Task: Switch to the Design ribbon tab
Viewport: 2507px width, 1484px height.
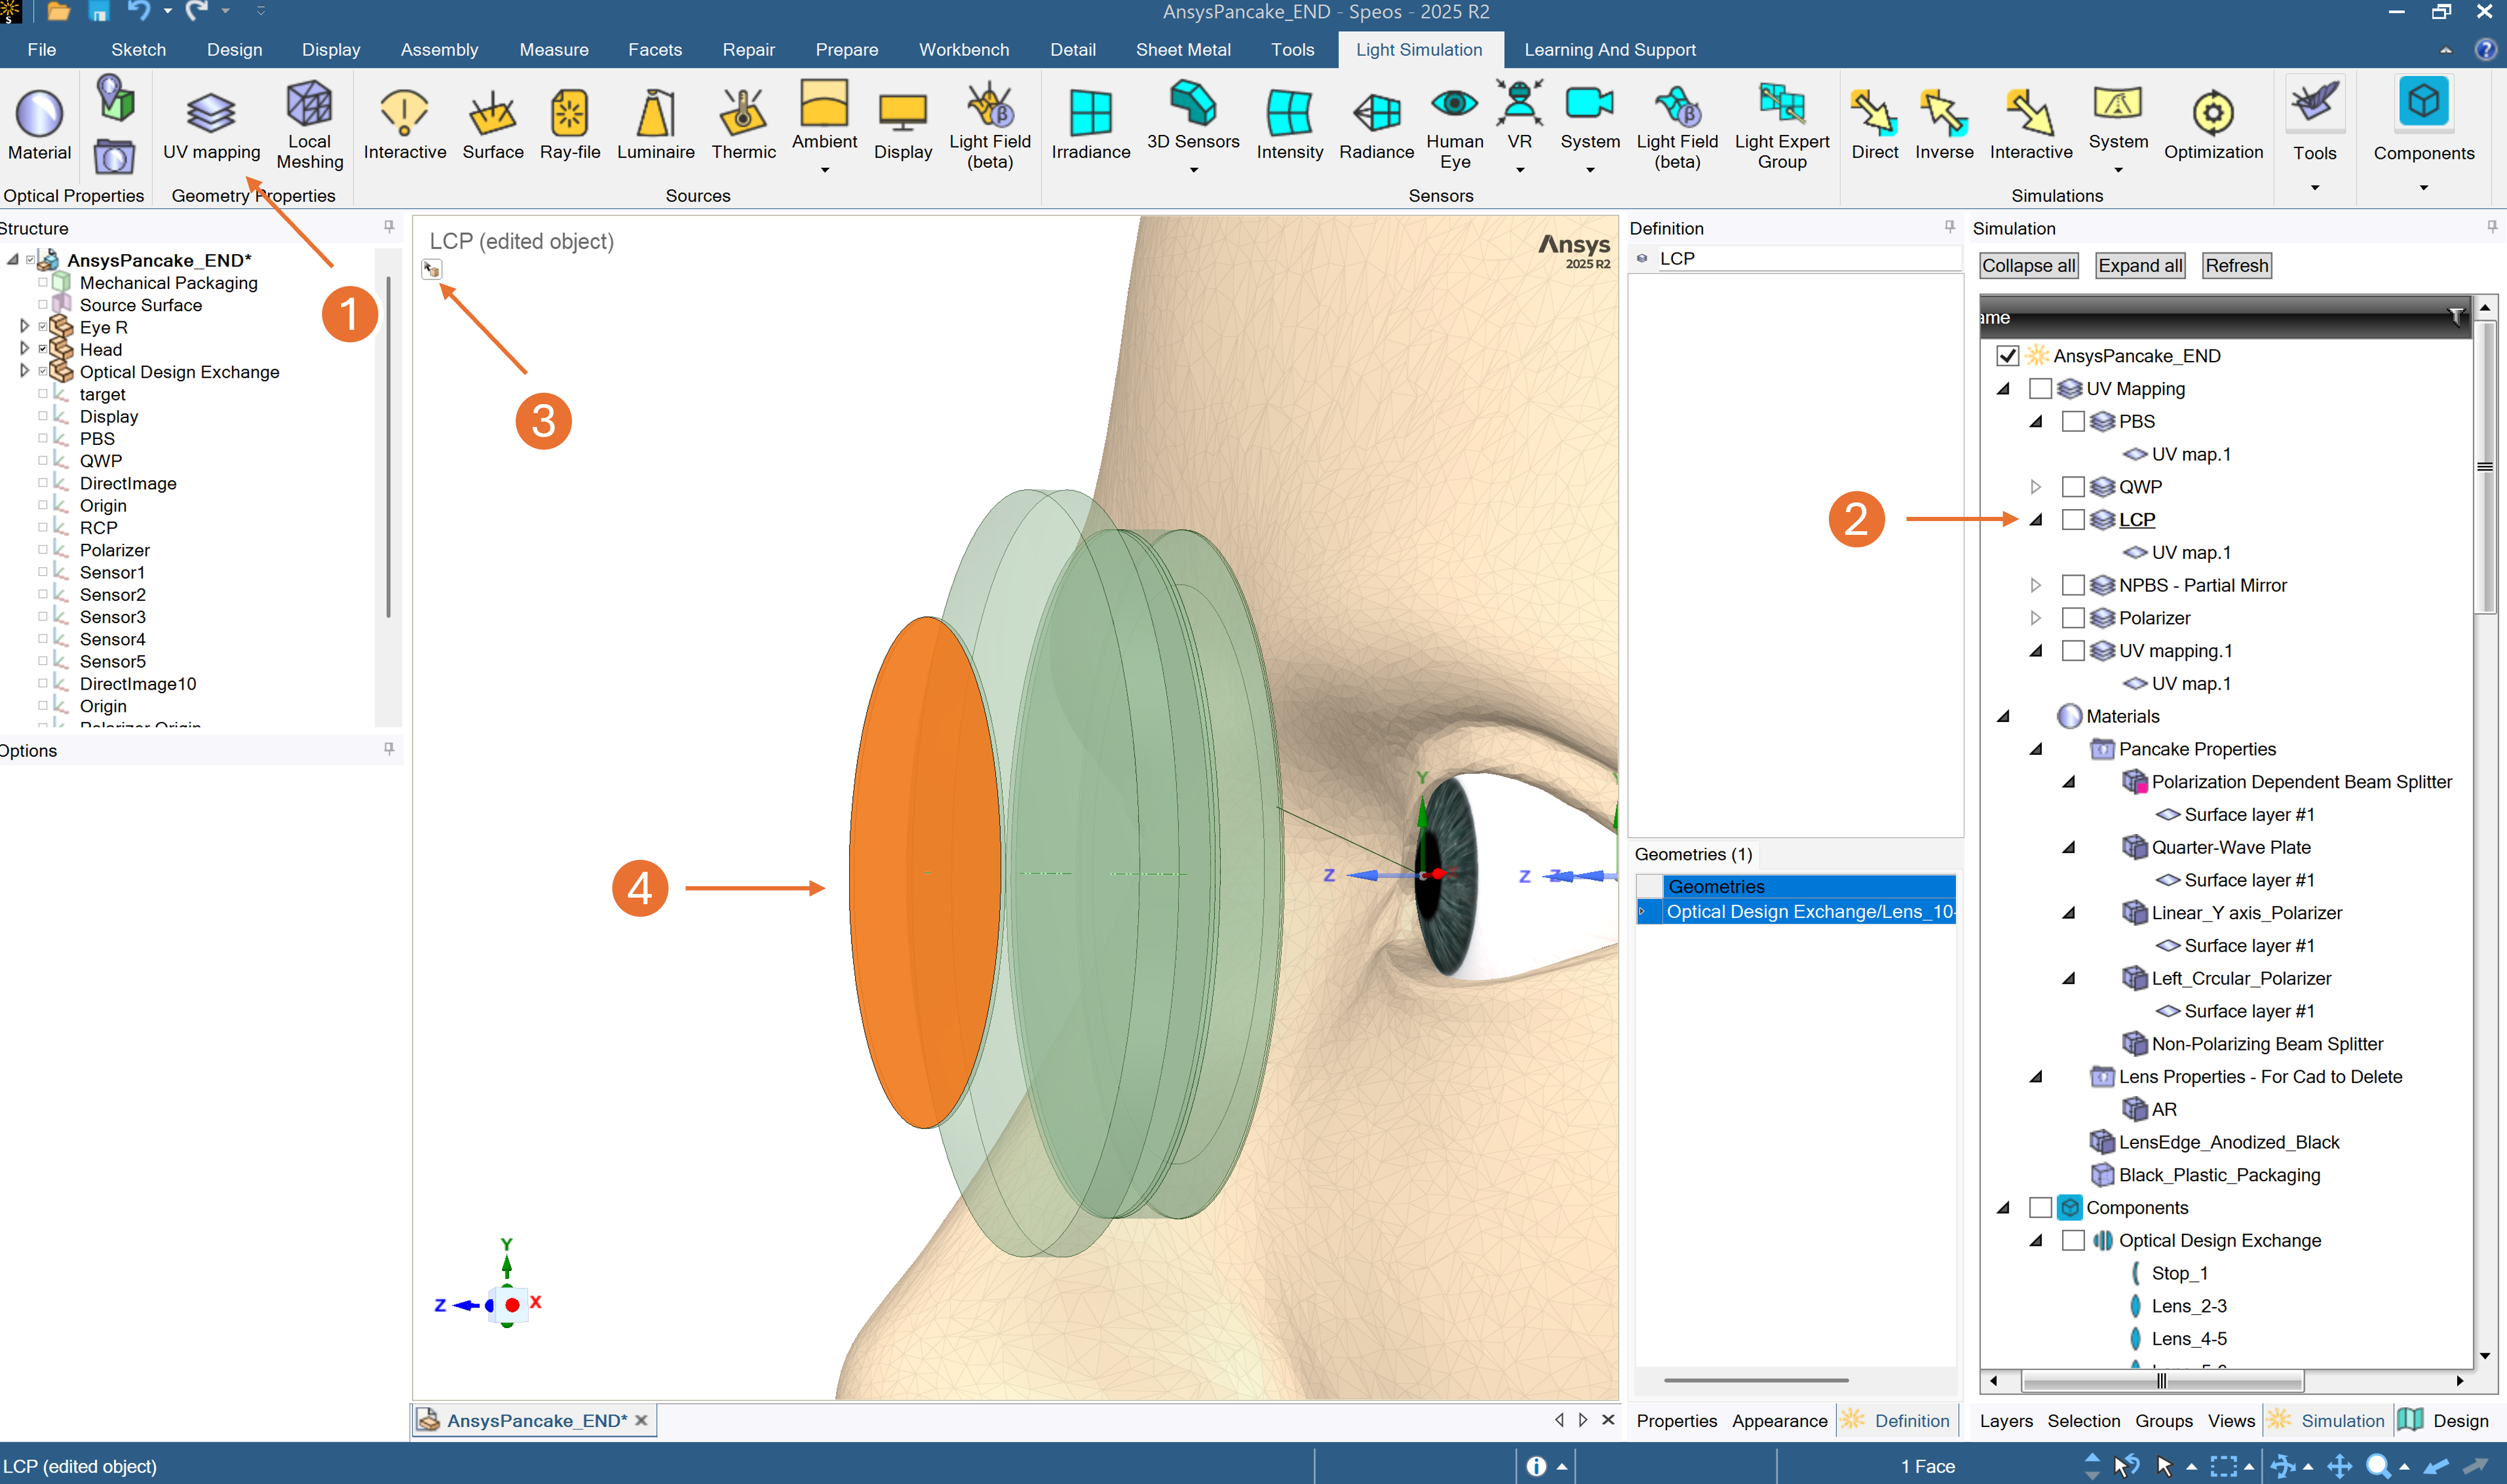Action: pyautogui.click(x=234, y=49)
